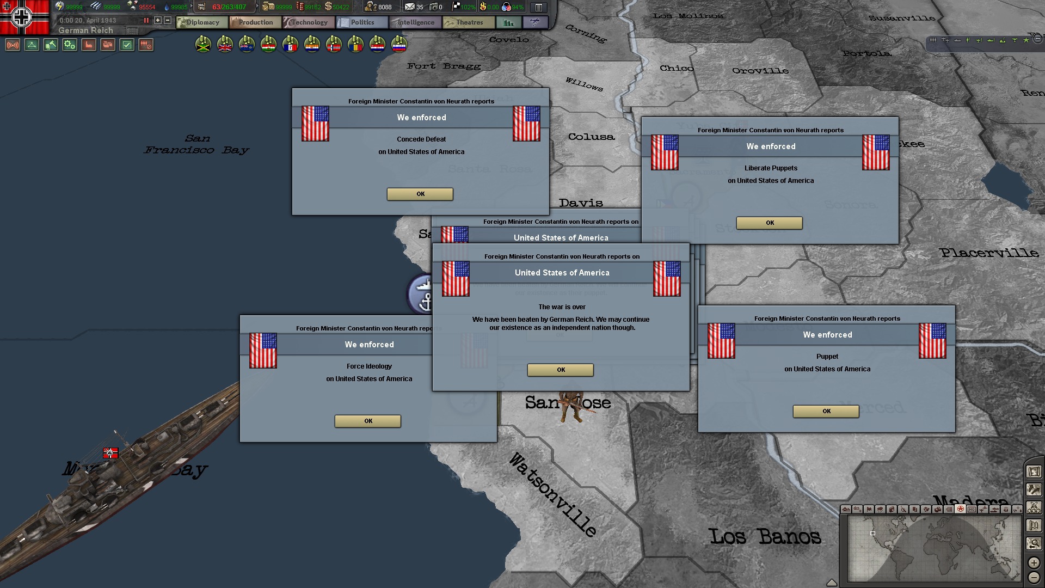Click the United Kingdom alert flag icon
The height and width of the screenshot is (588, 1045).
pyautogui.click(x=225, y=44)
